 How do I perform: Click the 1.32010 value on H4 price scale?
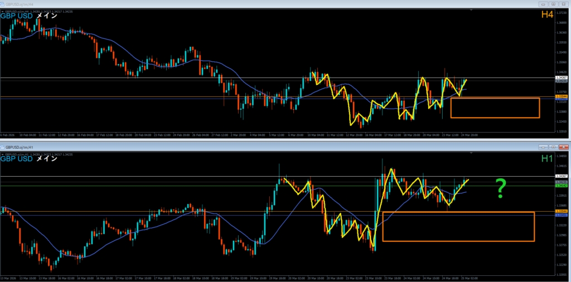(x=562, y=131)
